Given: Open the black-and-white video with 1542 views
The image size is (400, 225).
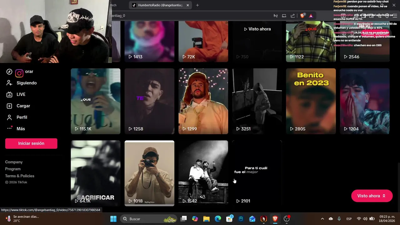Looking at the screenshot, I should [x=203, y=173].
